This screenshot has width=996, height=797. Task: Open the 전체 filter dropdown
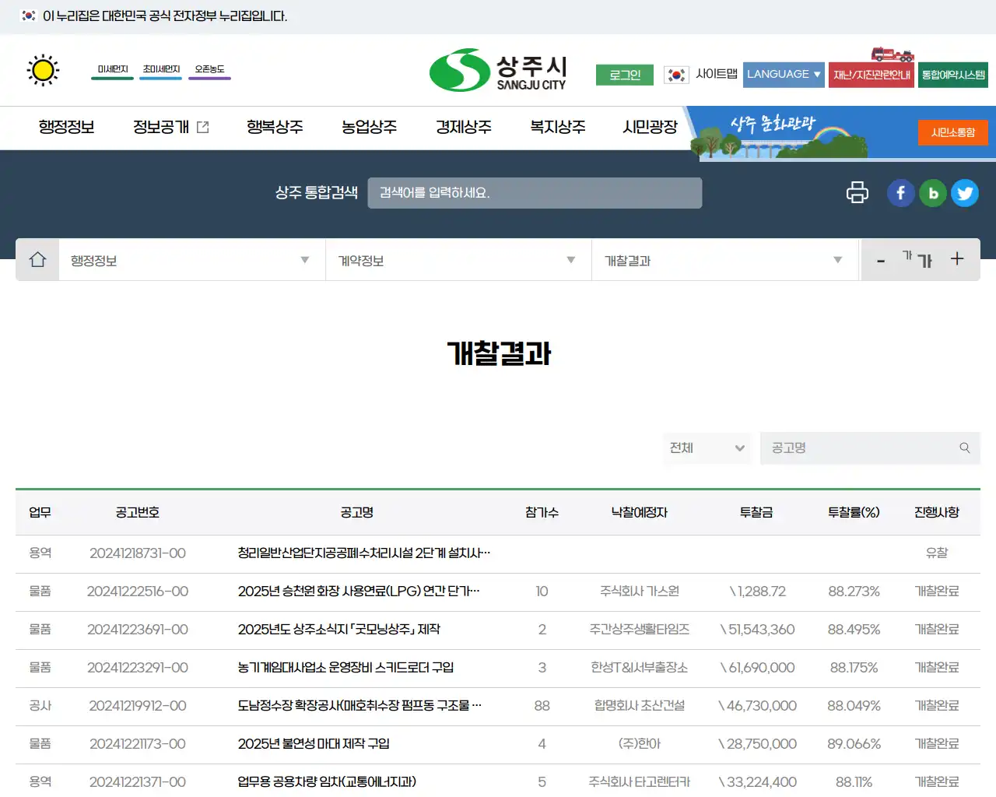pyautogui.click(x=707, y=448)
